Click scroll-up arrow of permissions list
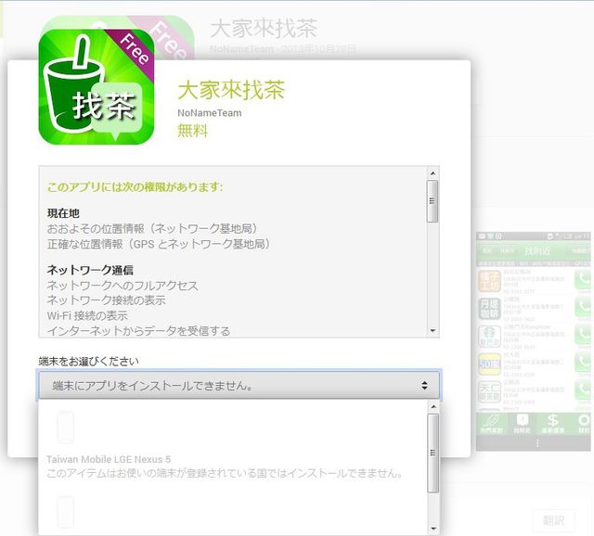This screenshot has height=536, width=594. (432, 173)
